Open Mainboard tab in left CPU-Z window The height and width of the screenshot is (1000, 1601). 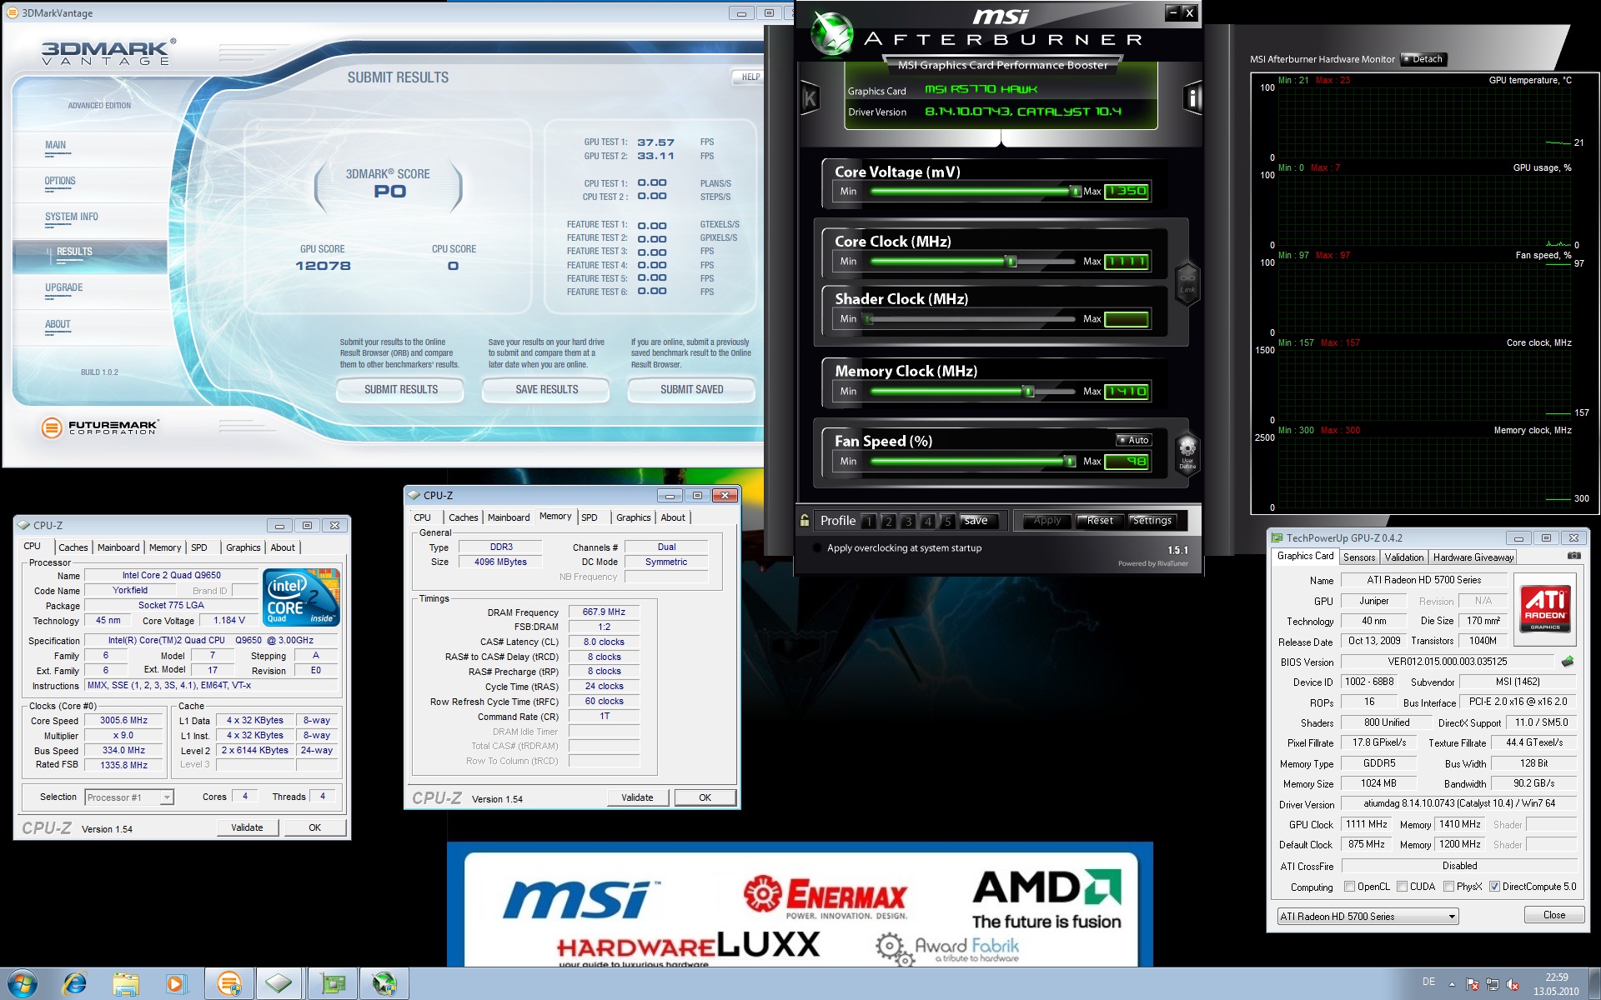coord(118,547)
